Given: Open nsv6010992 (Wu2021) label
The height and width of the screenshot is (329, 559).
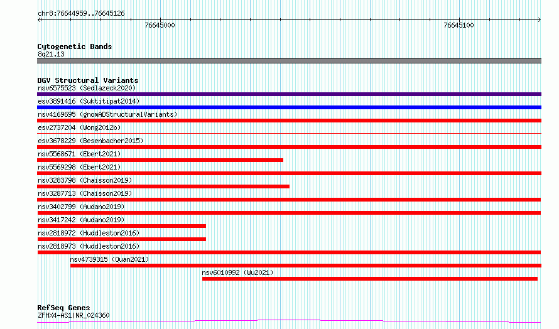Looking at the screenshot, I should click(237, 272).
